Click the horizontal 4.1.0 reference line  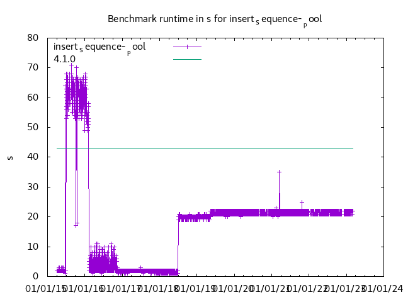[208, 148]
